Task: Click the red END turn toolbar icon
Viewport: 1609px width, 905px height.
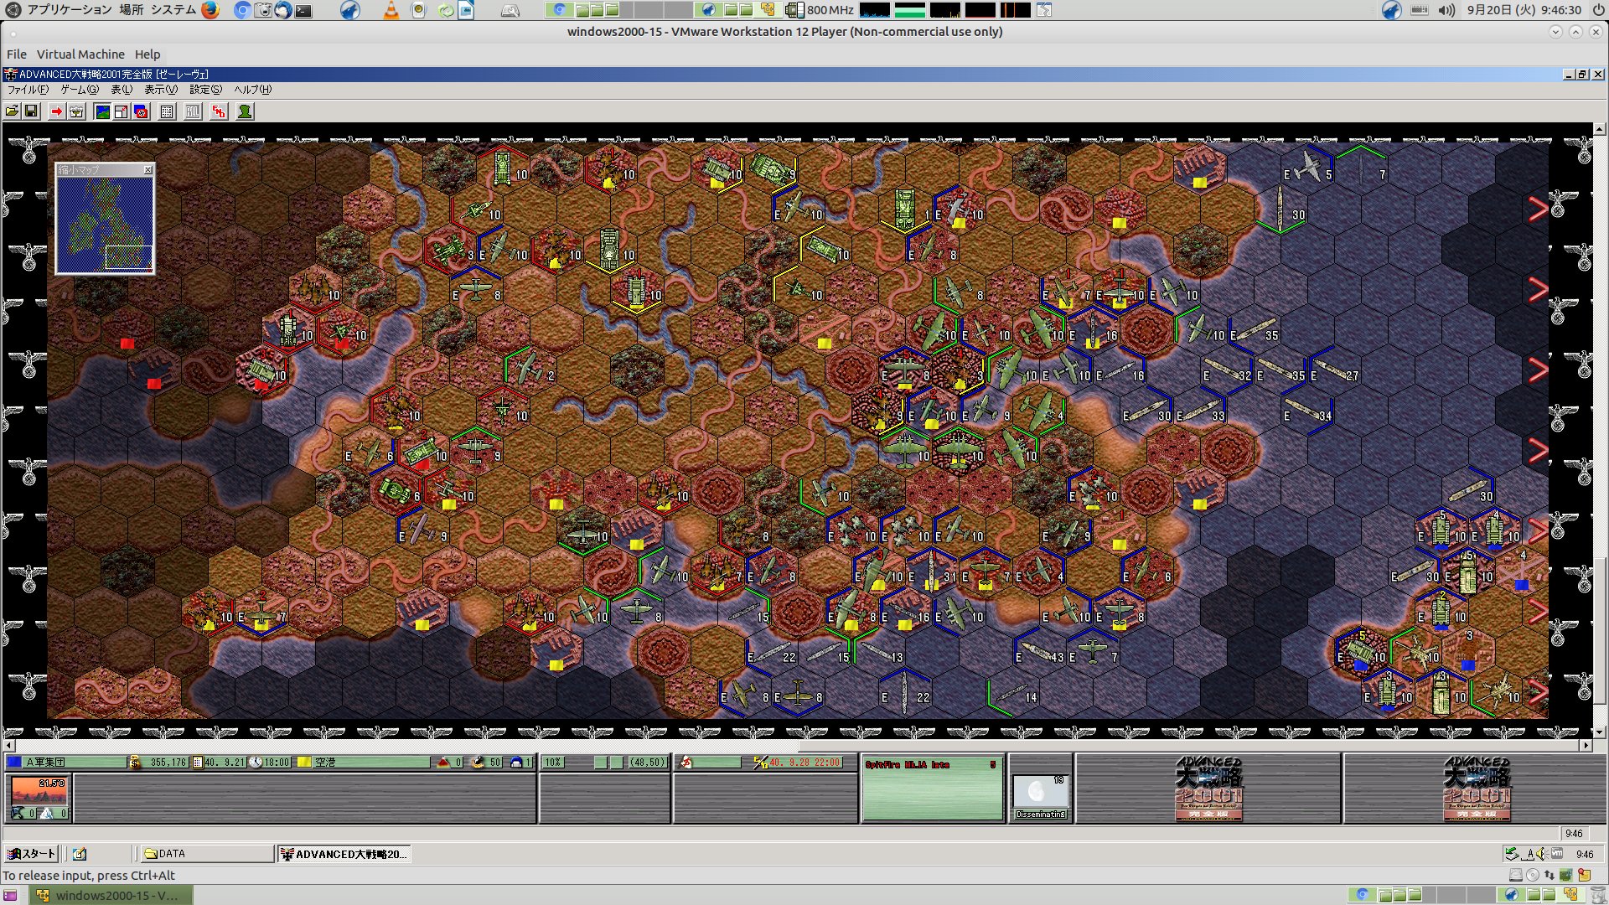Action: pos(219,111)
